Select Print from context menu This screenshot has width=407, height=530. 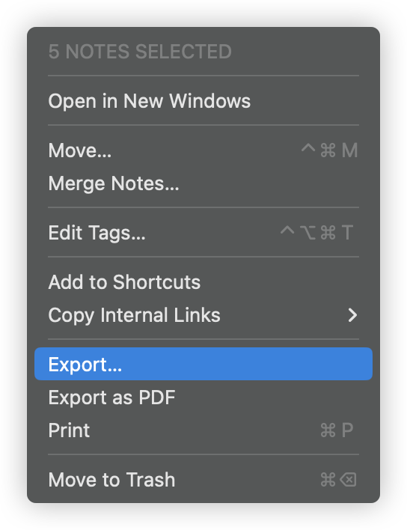click(x=203, y=430)
